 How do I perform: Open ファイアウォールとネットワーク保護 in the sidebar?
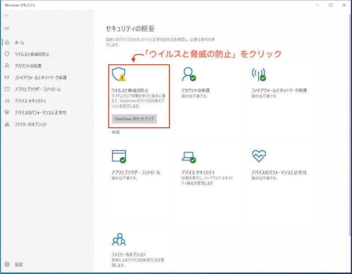[x=40, y=78]
